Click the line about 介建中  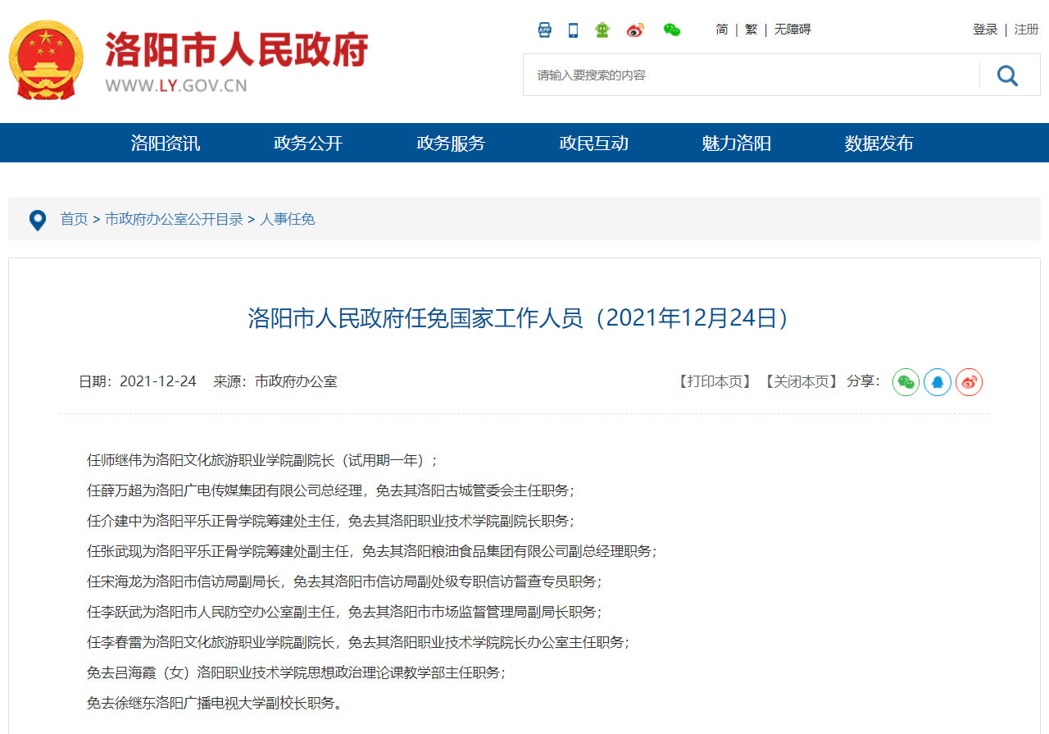[x=331, y=521]
